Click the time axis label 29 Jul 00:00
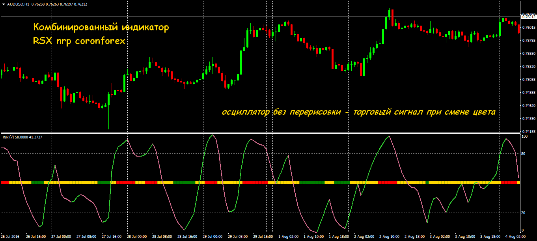 pos(213,237)
